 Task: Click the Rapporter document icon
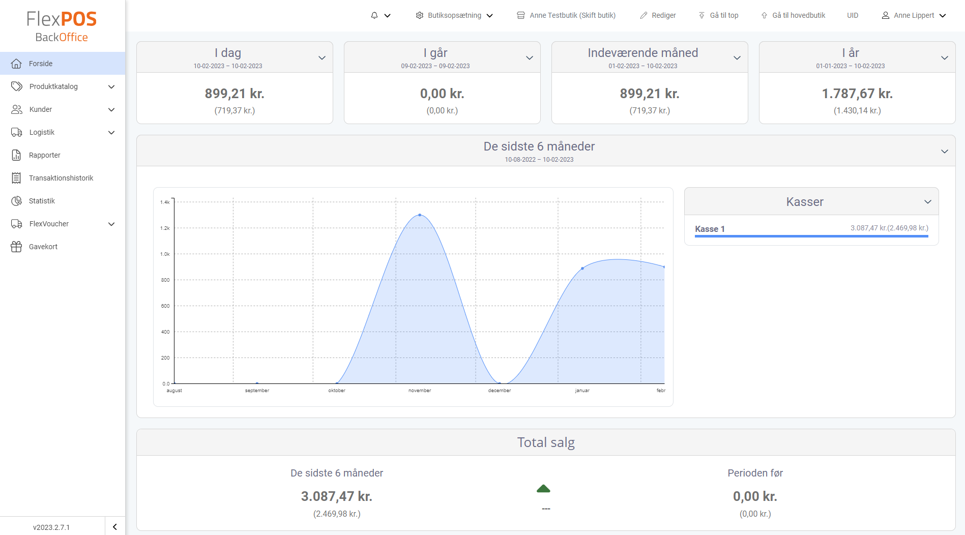(x=16, y=155)
